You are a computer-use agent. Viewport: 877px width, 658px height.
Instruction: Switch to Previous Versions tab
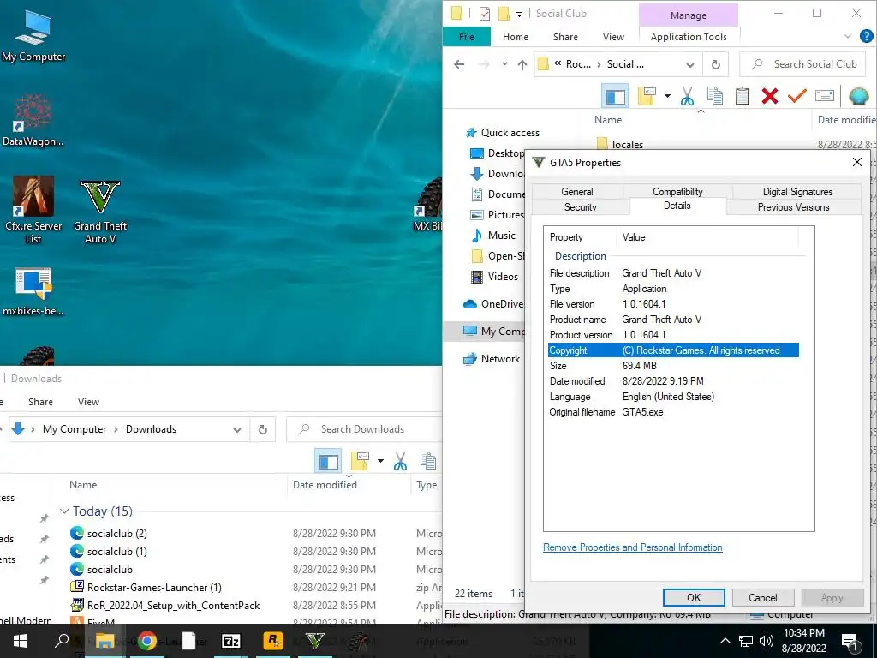(x=793, y=207)
